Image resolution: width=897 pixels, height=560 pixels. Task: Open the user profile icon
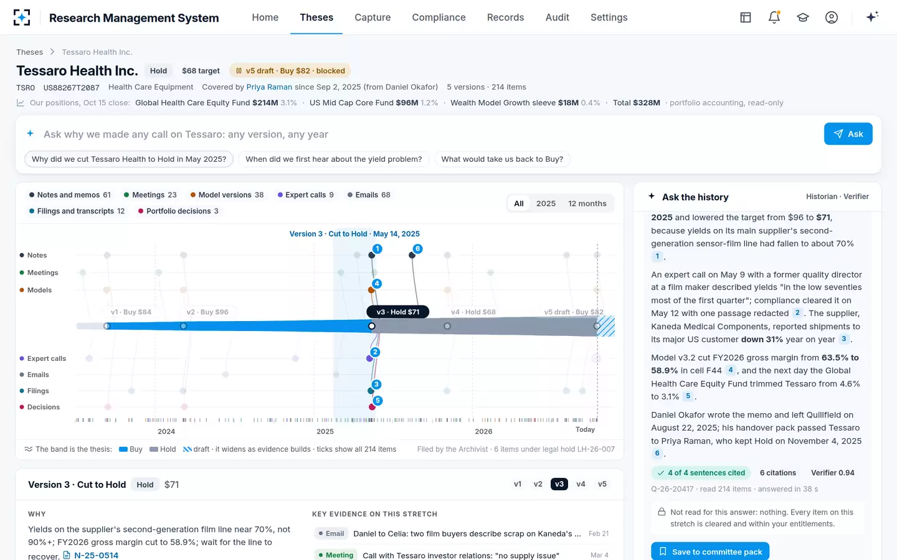click(832, 17)
